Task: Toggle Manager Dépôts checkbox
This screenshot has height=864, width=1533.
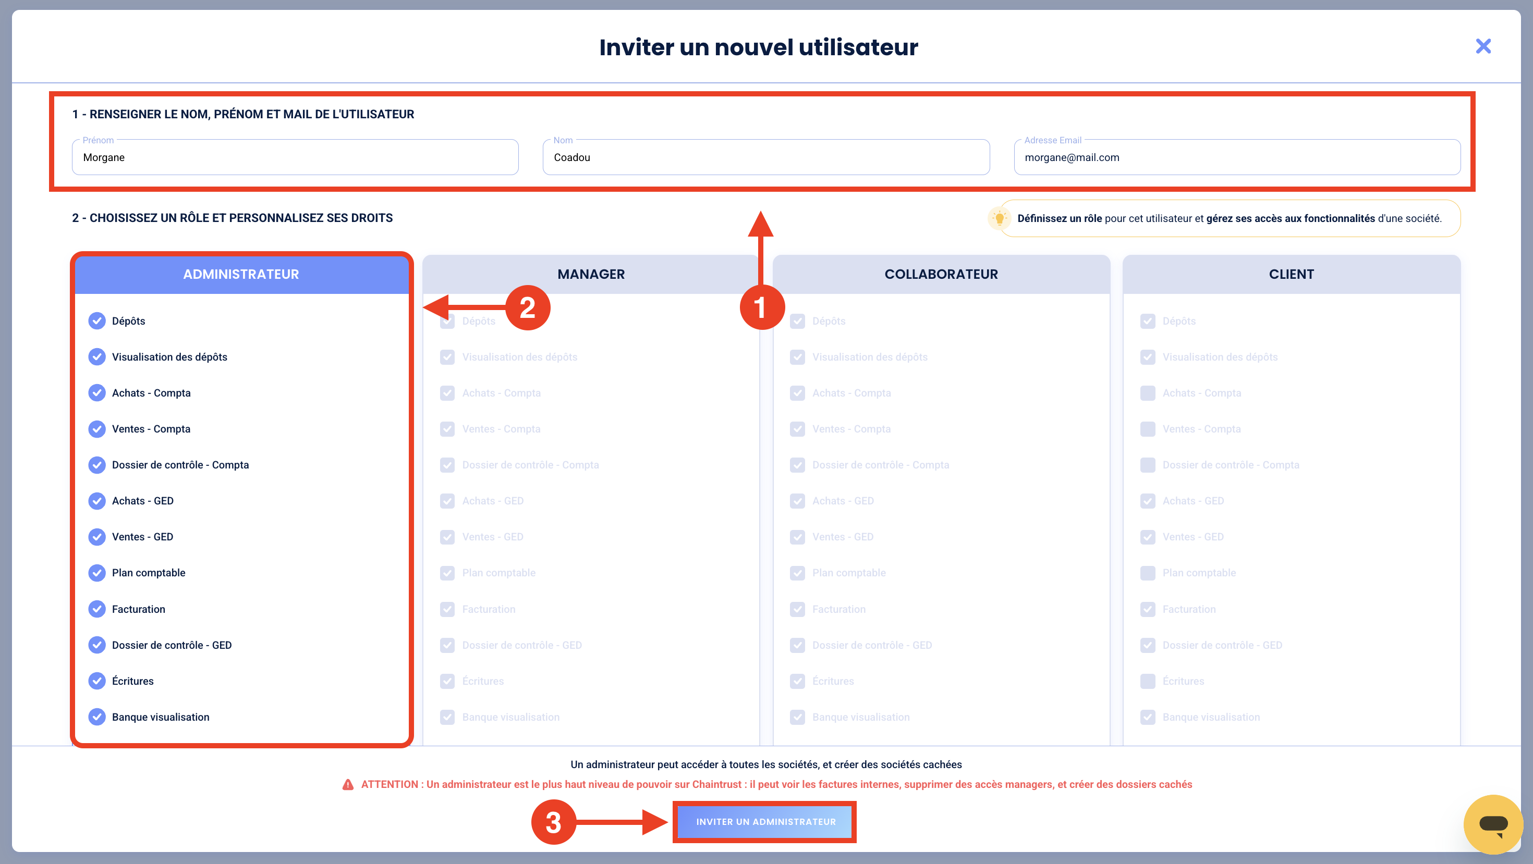Action: tap(447, 321)
